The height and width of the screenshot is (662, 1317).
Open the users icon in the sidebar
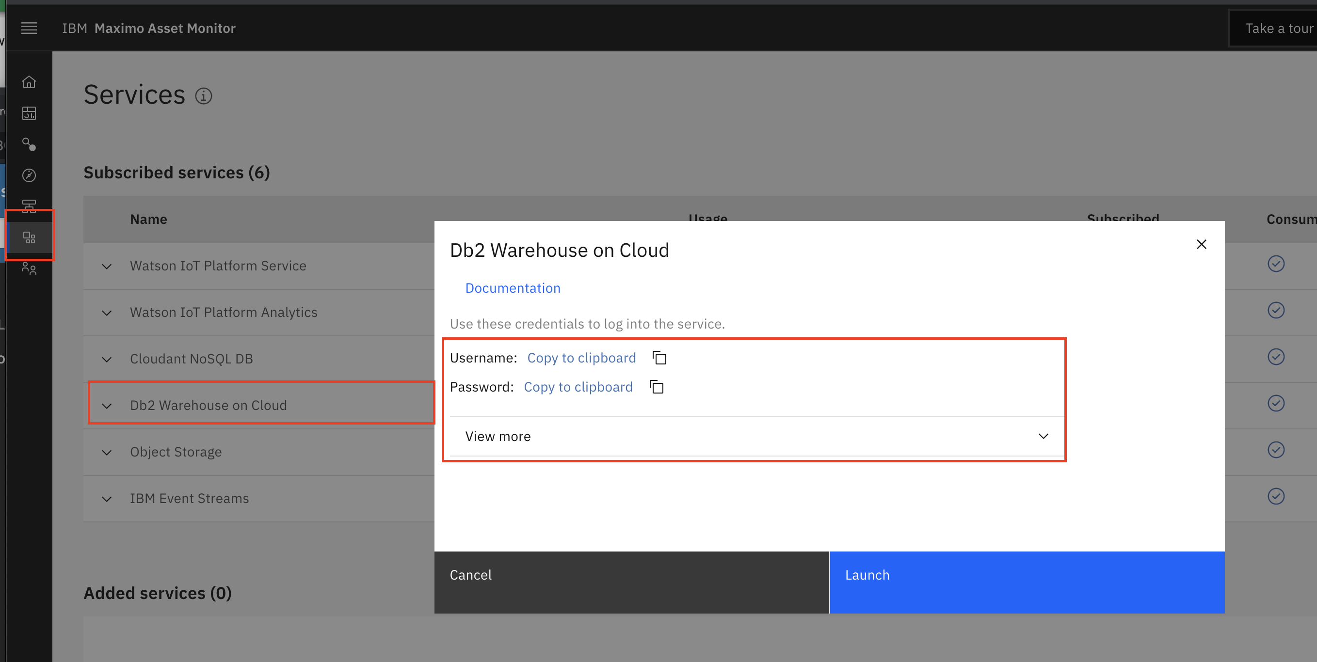29,268
